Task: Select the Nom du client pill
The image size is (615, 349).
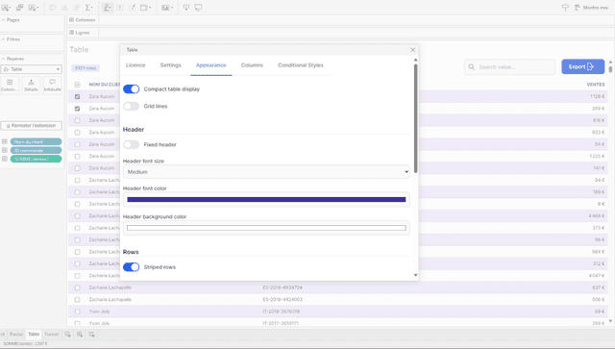Action: pos(37,141)
